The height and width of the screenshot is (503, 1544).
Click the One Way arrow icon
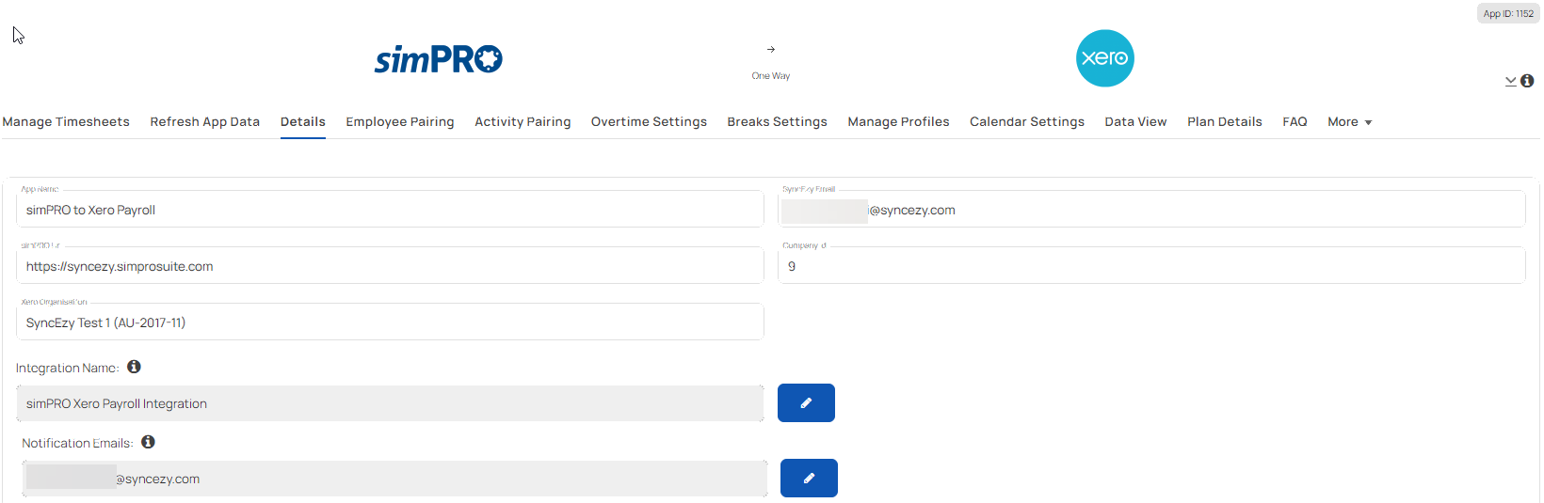click(x=771, y=49)
